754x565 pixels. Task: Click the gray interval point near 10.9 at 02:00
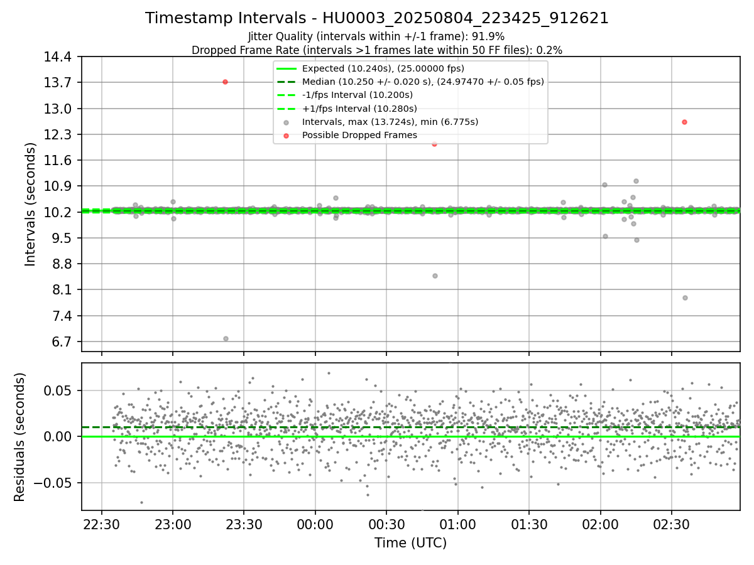pos(604,185)
